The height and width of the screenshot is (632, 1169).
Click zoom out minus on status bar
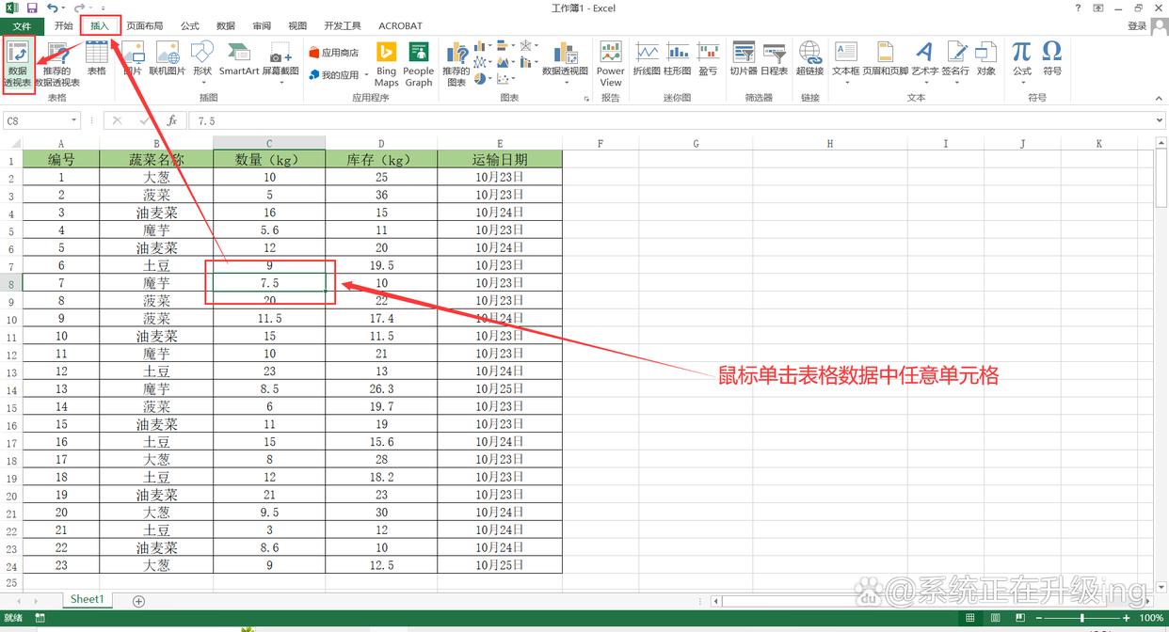tap(1040, 618)
